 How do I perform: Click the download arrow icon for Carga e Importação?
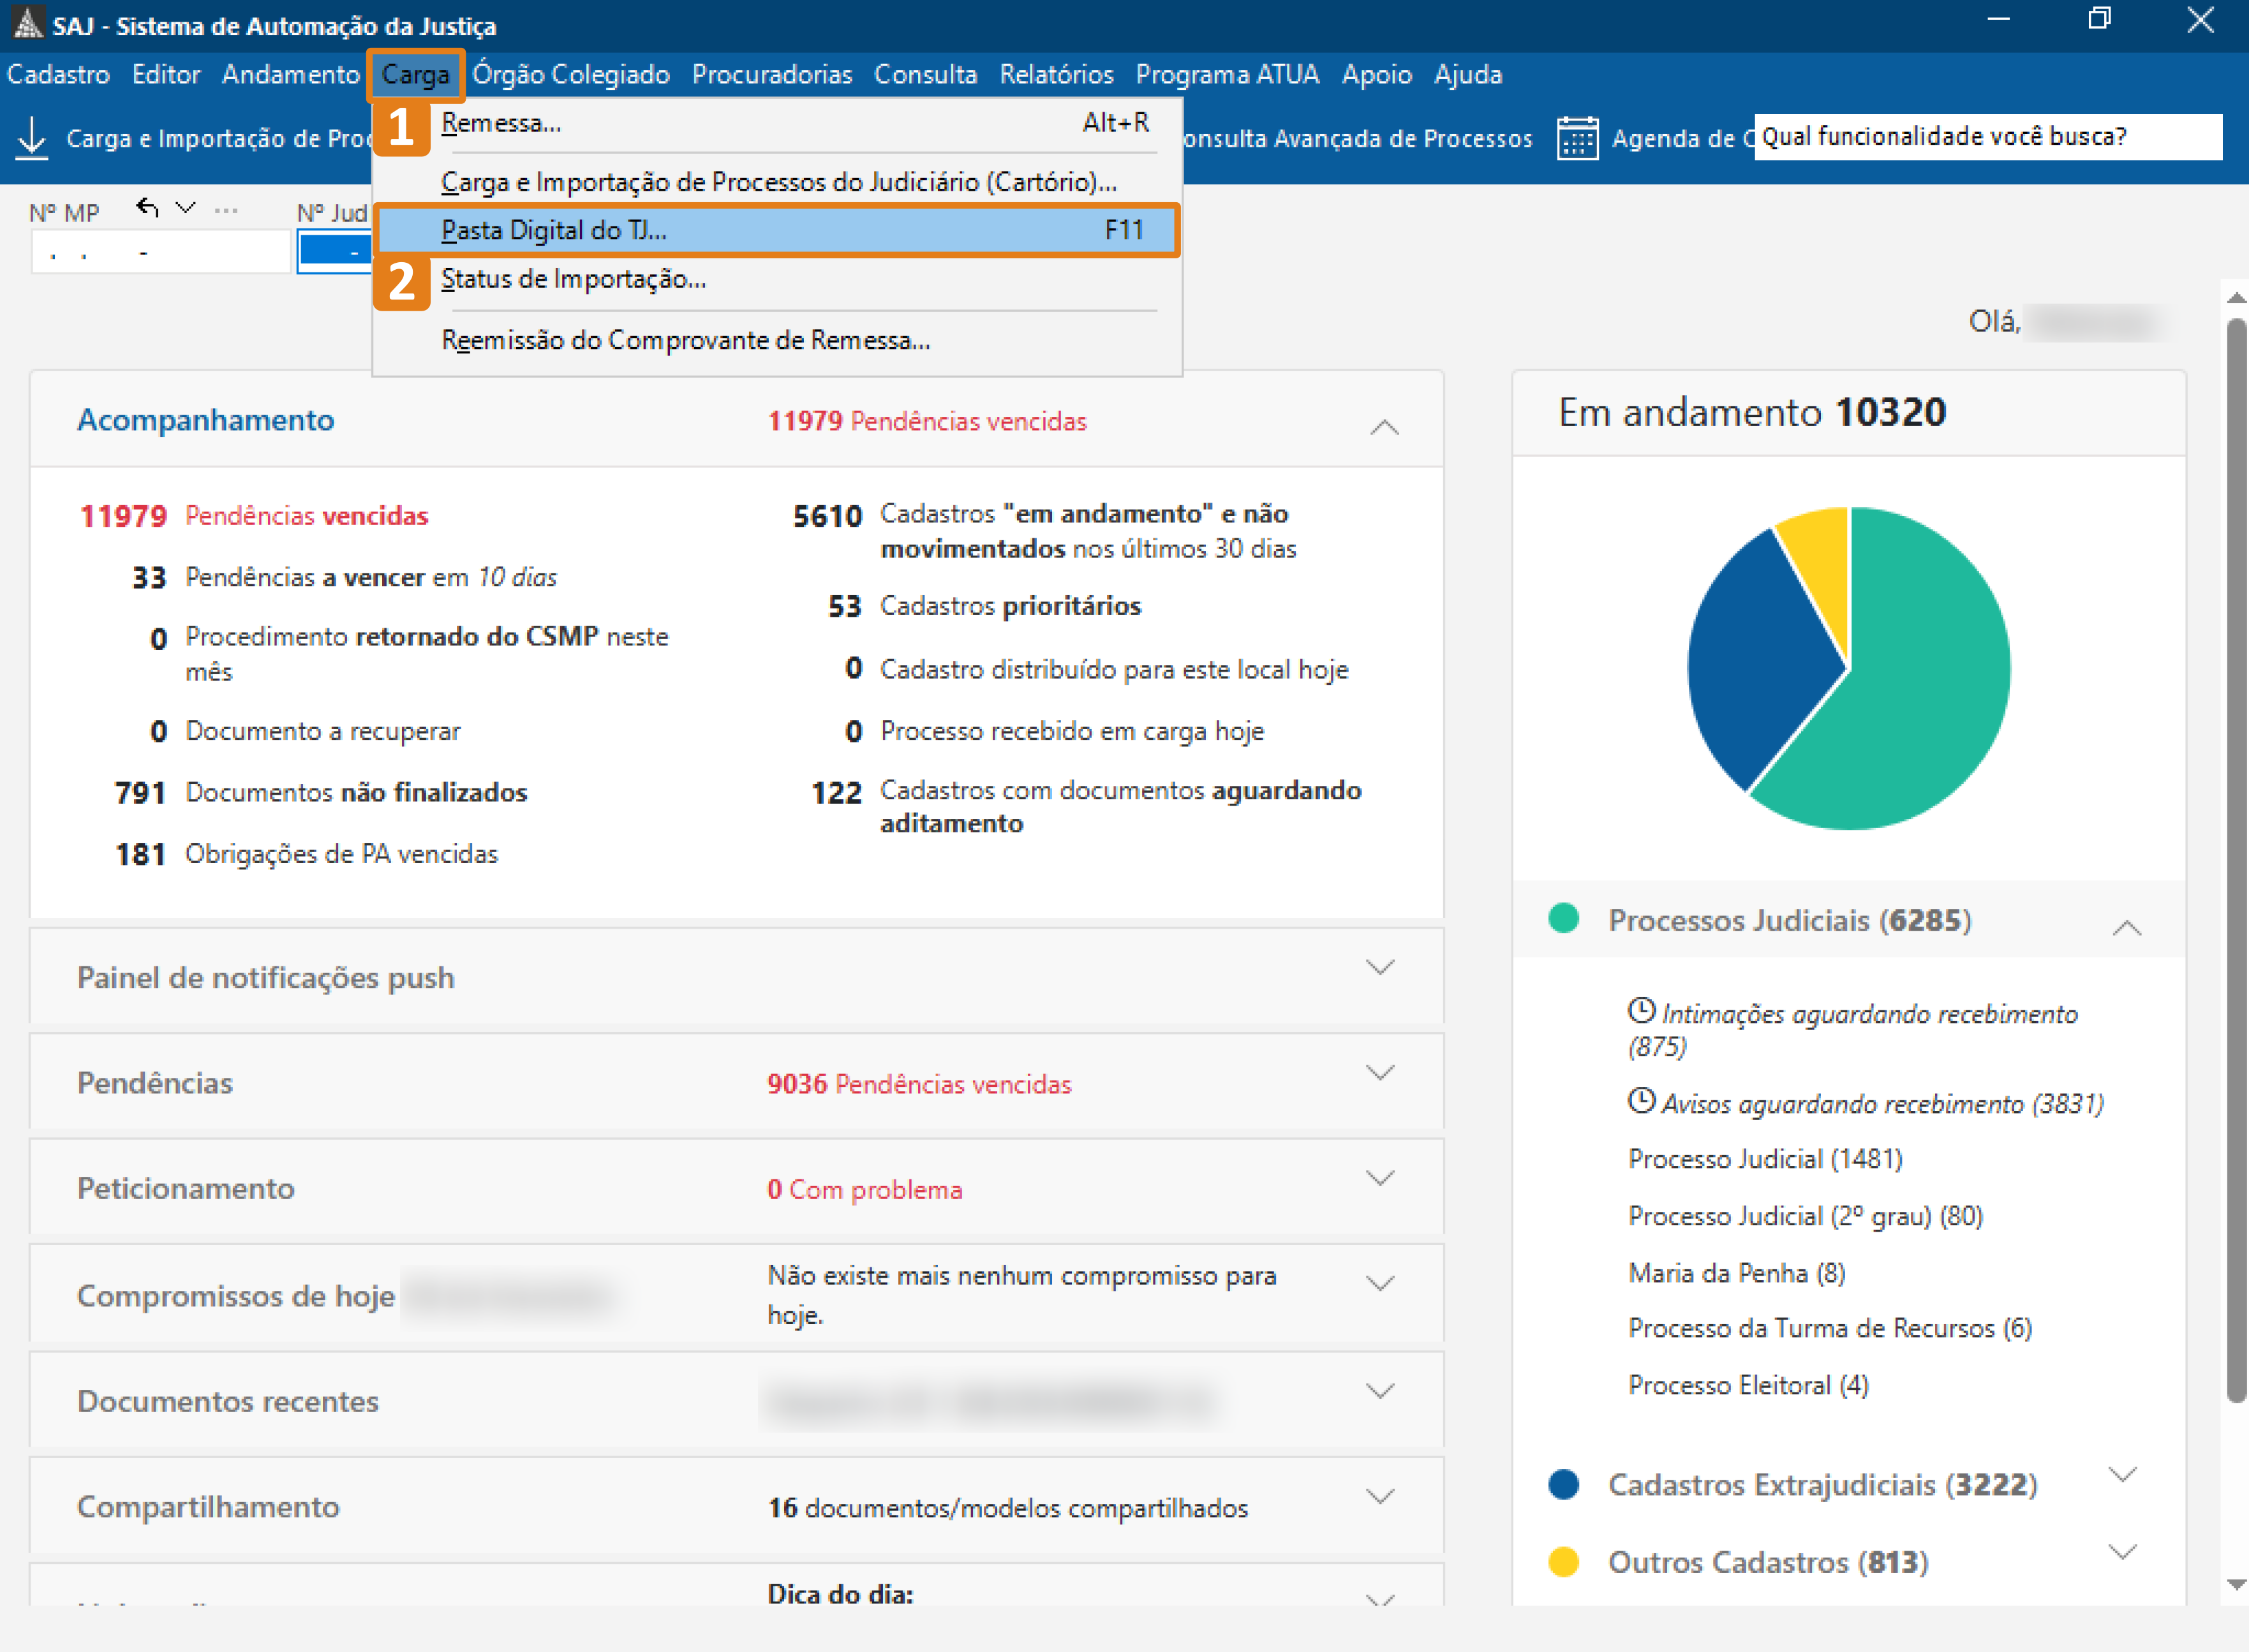[32, 138]
